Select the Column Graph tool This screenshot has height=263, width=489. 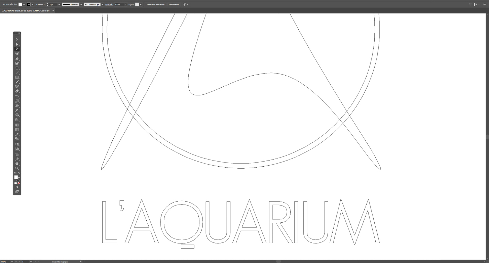tap(17, 149)
